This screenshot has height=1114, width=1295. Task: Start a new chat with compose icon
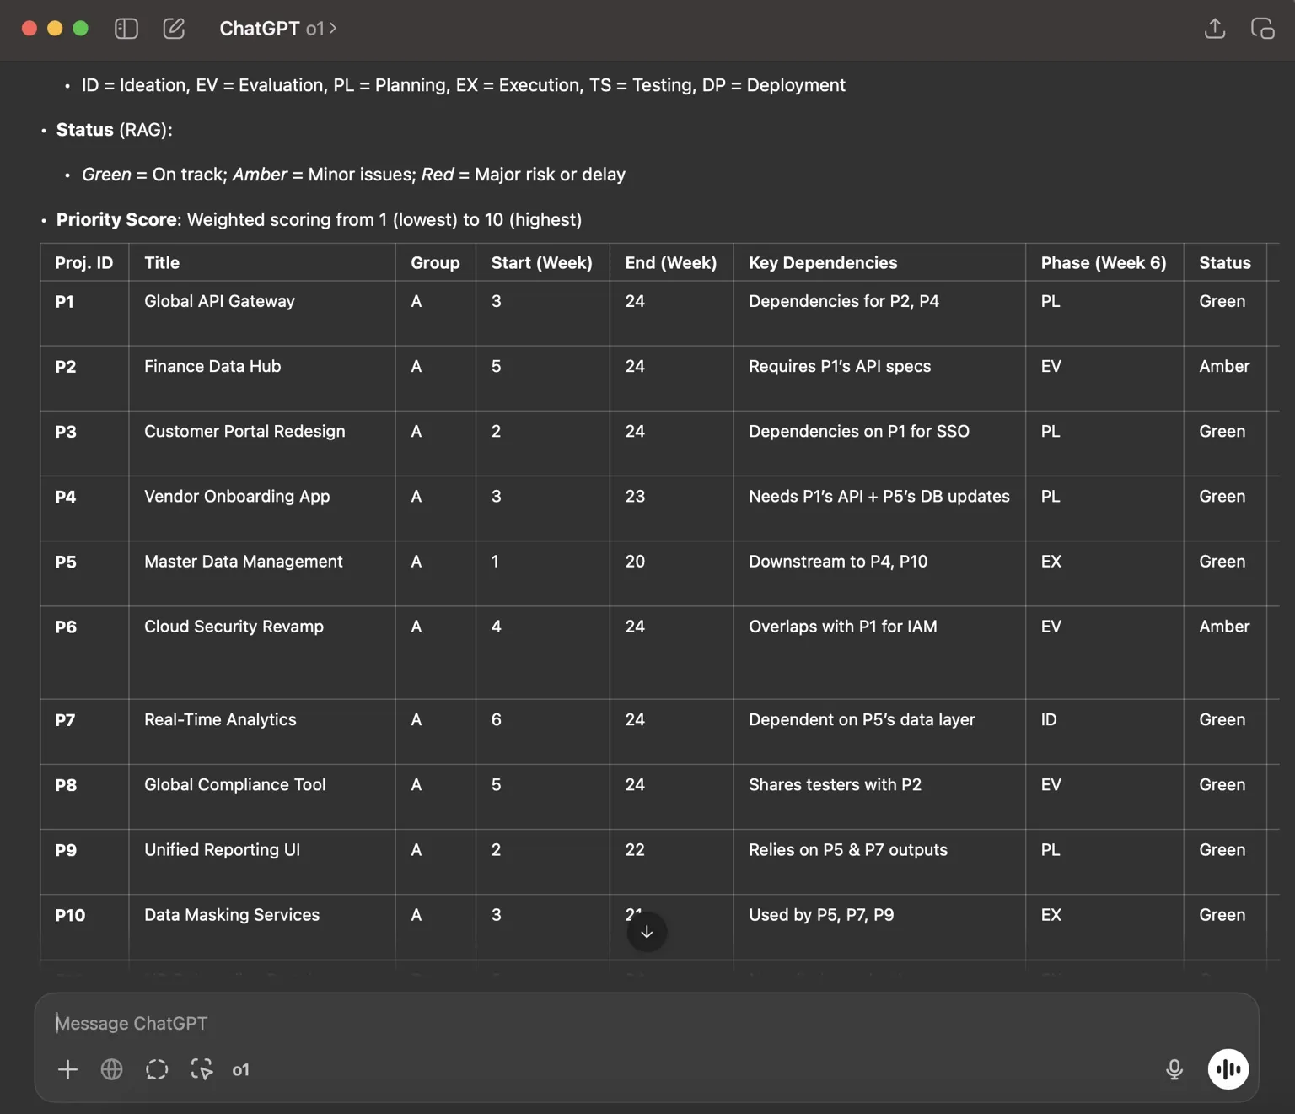point(174,29)
